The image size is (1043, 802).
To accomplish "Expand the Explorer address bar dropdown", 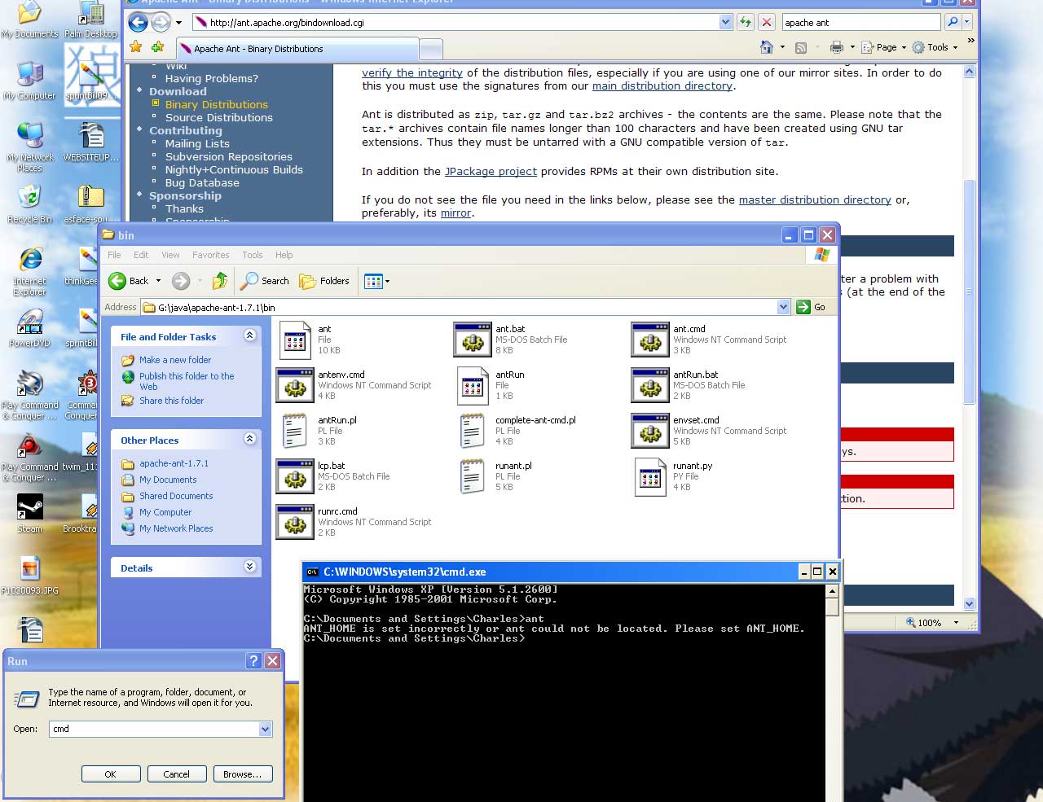I will [x=784, y=307].
